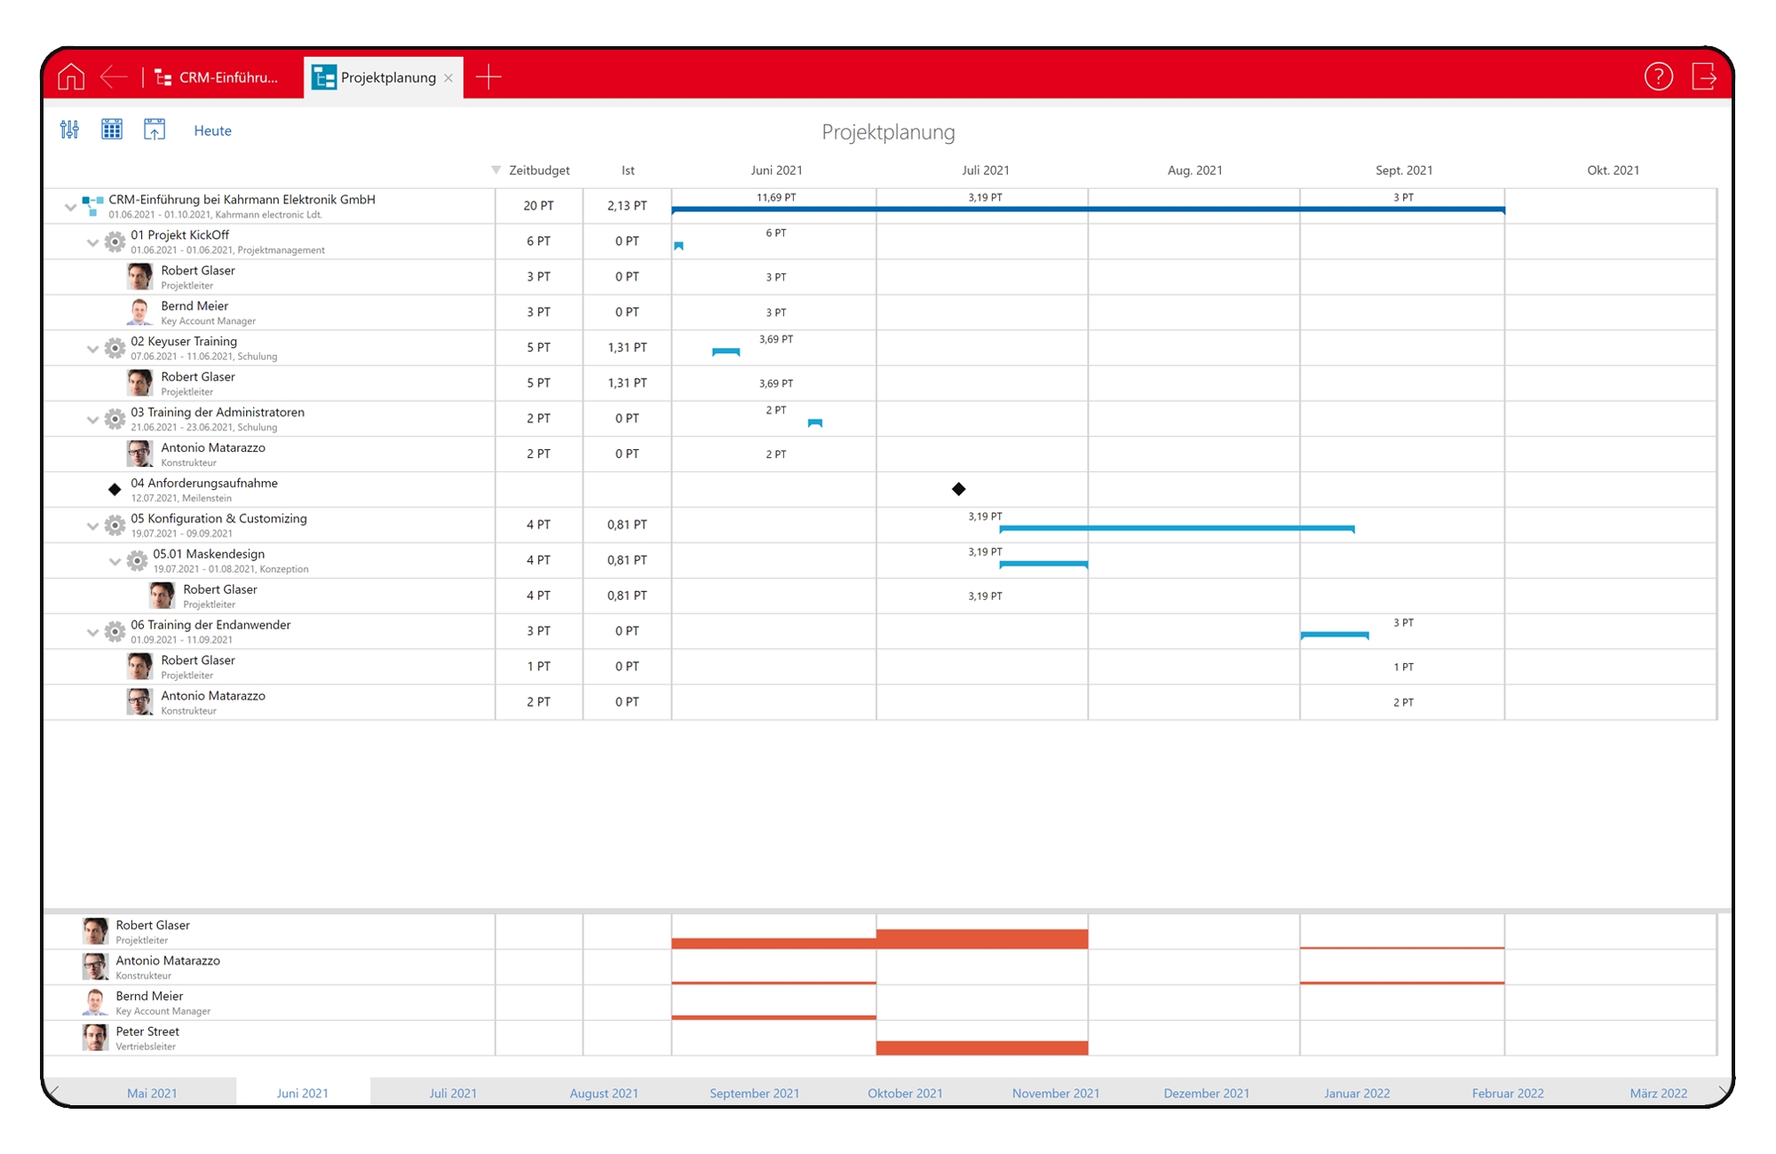Image resolution: width=1776 pixels, height=1154 pixels.
Task: Go to the Home screen icon
Action: click(x=71, y=77)
